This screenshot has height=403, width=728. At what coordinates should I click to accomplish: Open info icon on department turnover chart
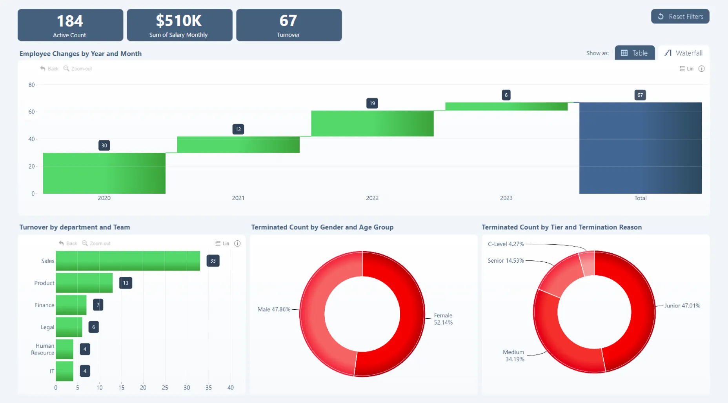[237, 243]
